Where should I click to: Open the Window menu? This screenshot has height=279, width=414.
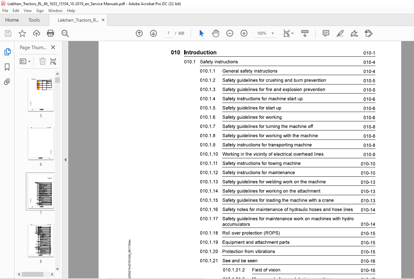coord(55,11)
